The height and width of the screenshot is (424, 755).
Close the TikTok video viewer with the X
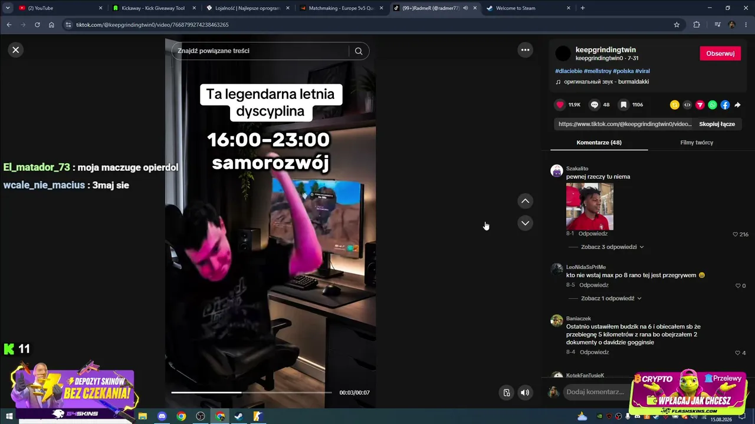16,50
